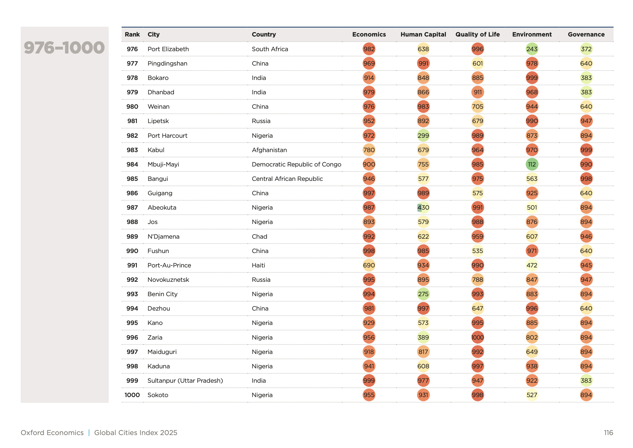Click the highlighted 430 score for Abeokuta

(423, 208)
